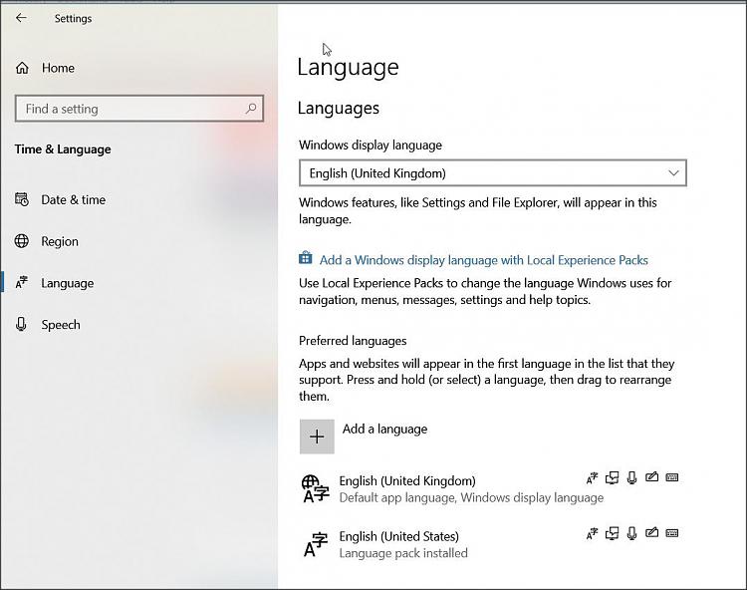
Task: Click the Region globe icon
Action: click(x=22, y=241)
